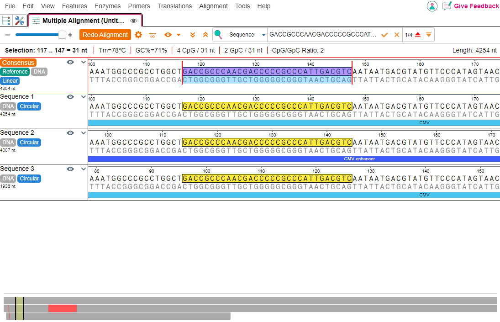Open the Features menu

coord(74,6)
